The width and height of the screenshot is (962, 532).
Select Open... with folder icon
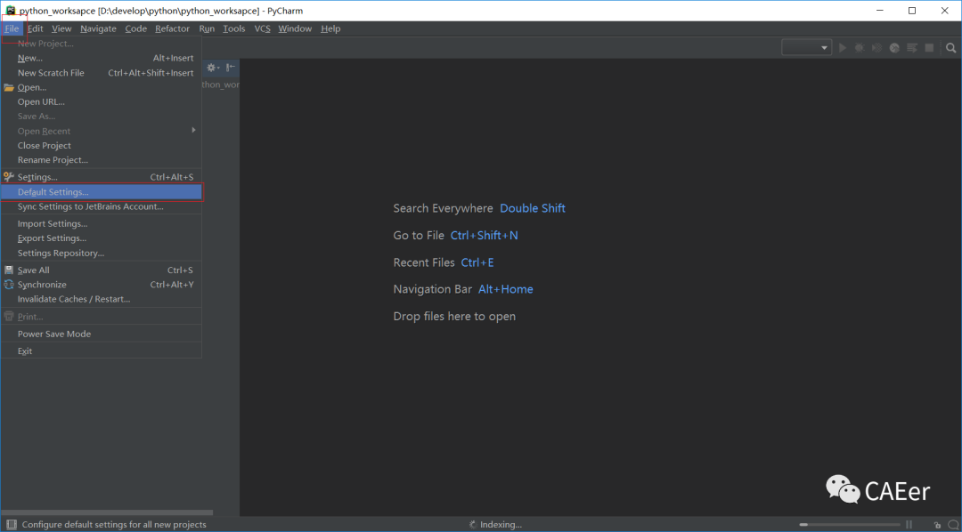102,88
